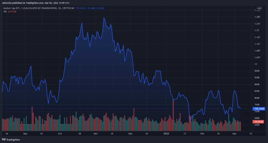The width and height of the screenshot is (268, 143).
Task: Click the '1.28T' price axis label
Action: pos(257,17)
